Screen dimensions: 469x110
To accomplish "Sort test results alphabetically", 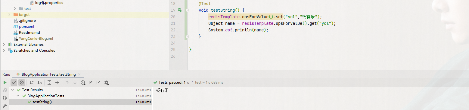I will [x=32, y=82].
